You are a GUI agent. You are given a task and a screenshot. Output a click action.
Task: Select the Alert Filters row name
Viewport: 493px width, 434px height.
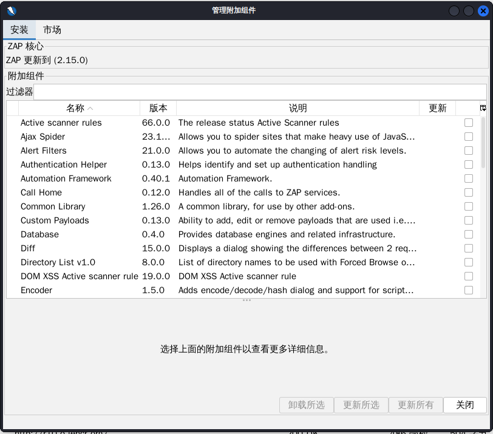tap(43, 151)
